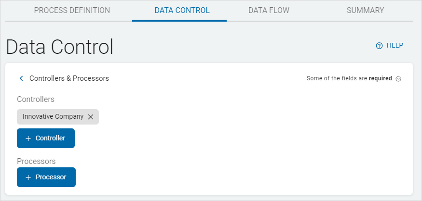Screen dimensions: 422x201
Task: Go to the Summary tab
Action: 365,10
